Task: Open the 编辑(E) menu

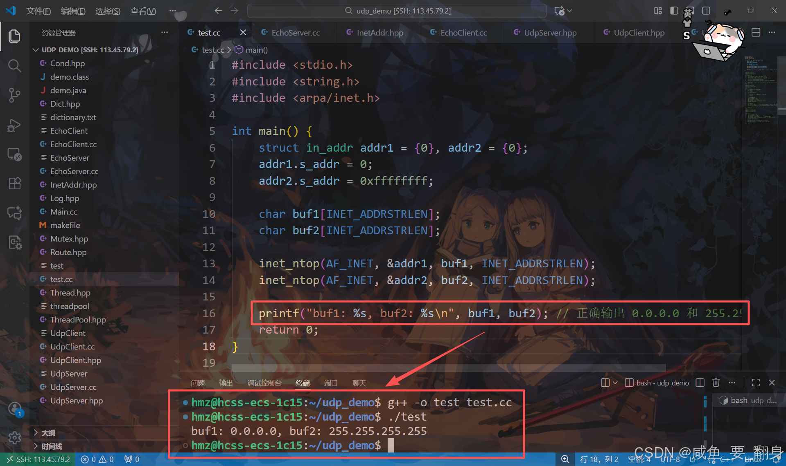Action: click(x=73, y=11)
